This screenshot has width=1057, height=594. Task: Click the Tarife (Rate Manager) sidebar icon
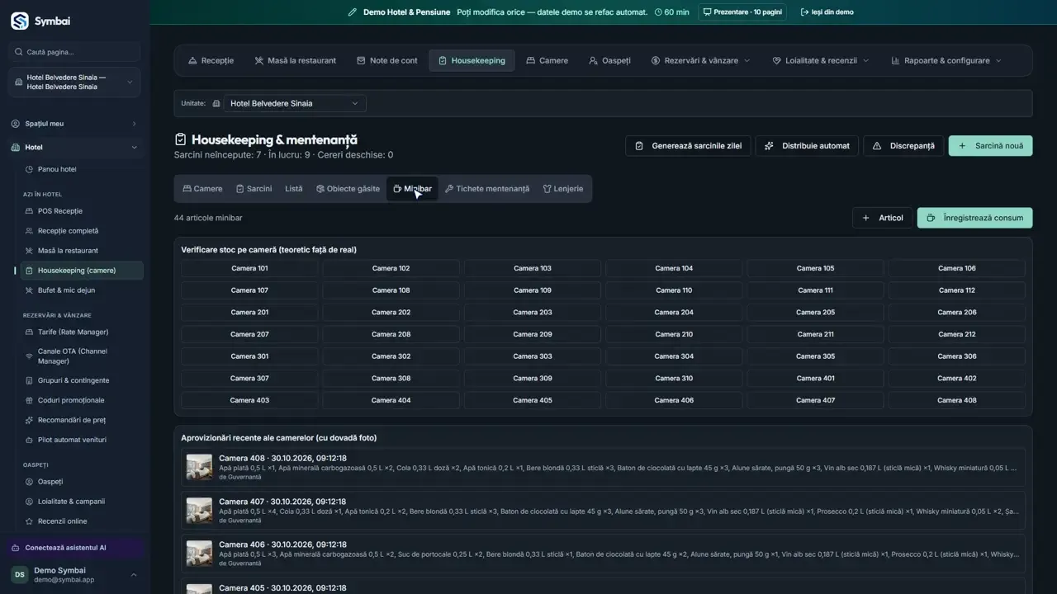click(30, 332)
